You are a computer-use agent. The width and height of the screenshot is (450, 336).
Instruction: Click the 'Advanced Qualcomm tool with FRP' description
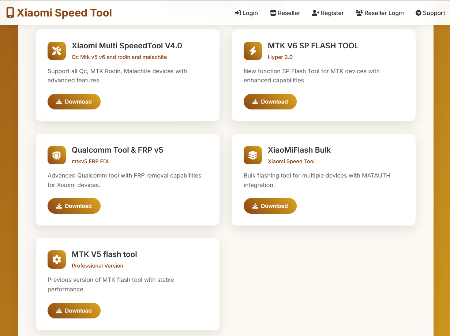coord(124,180)
